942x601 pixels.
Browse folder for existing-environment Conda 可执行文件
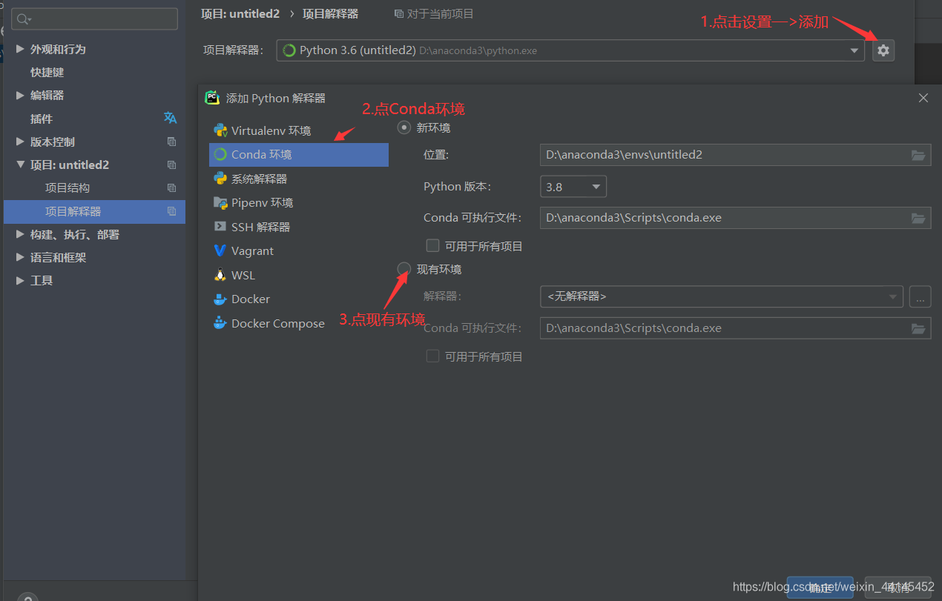point(918,328)
